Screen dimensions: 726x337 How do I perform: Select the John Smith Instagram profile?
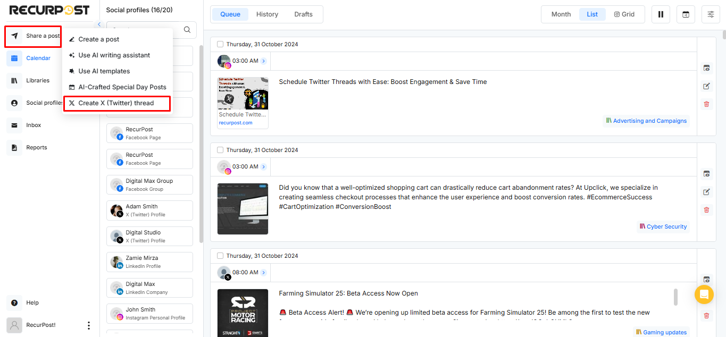(149, 314)
